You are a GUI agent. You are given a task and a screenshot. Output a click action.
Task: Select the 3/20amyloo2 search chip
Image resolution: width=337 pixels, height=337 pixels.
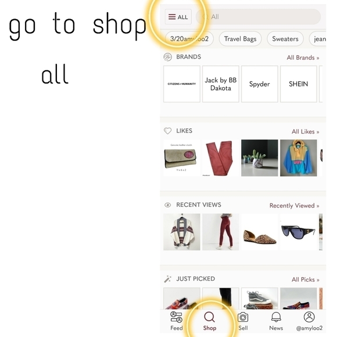tap(189, 39)
